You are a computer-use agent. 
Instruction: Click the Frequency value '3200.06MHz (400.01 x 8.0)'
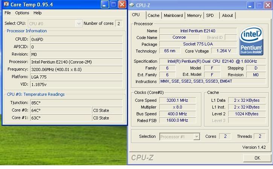click(x=76, y=69)
